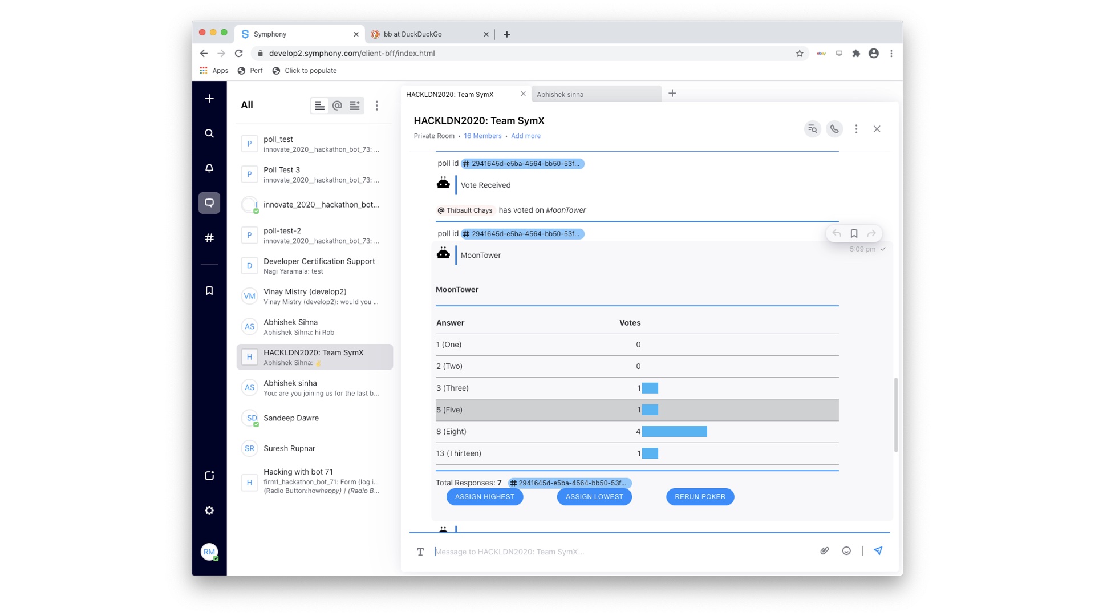Go back in browser

[x=204, y=53]
